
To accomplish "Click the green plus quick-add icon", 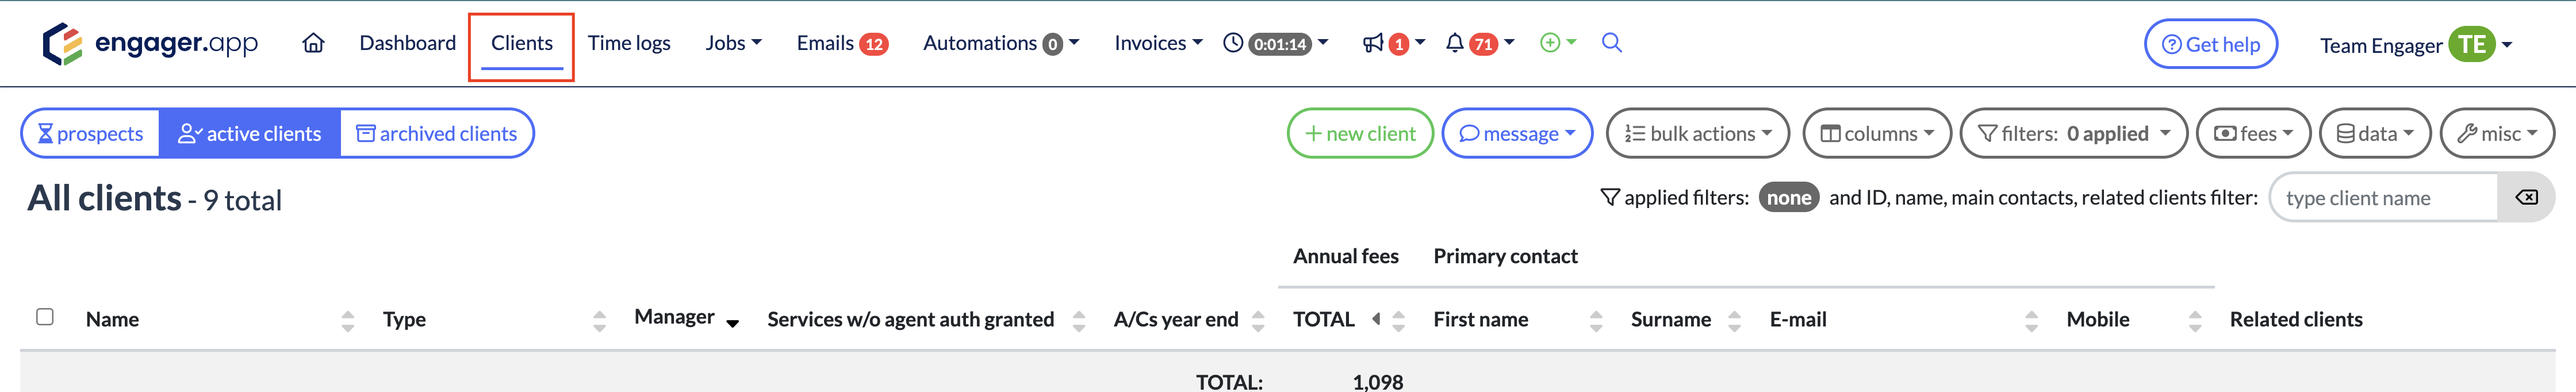I will (1550, 43).
